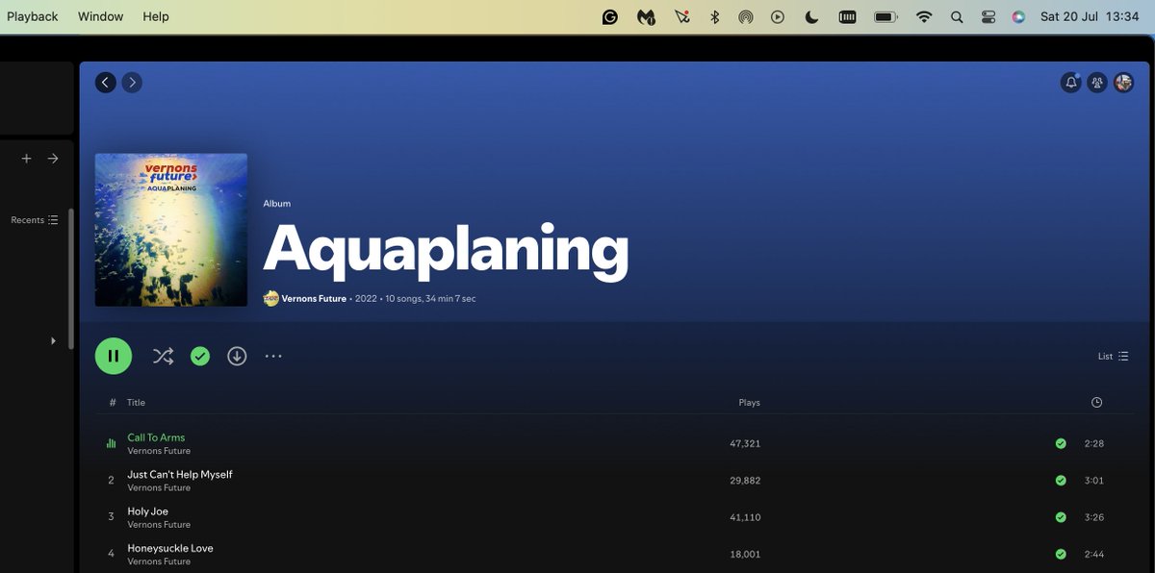The width and height of the screenshot is (1155, 573).
Task: Toggle saved checkmark on Call To Arms
Action: click(1061, 443)
